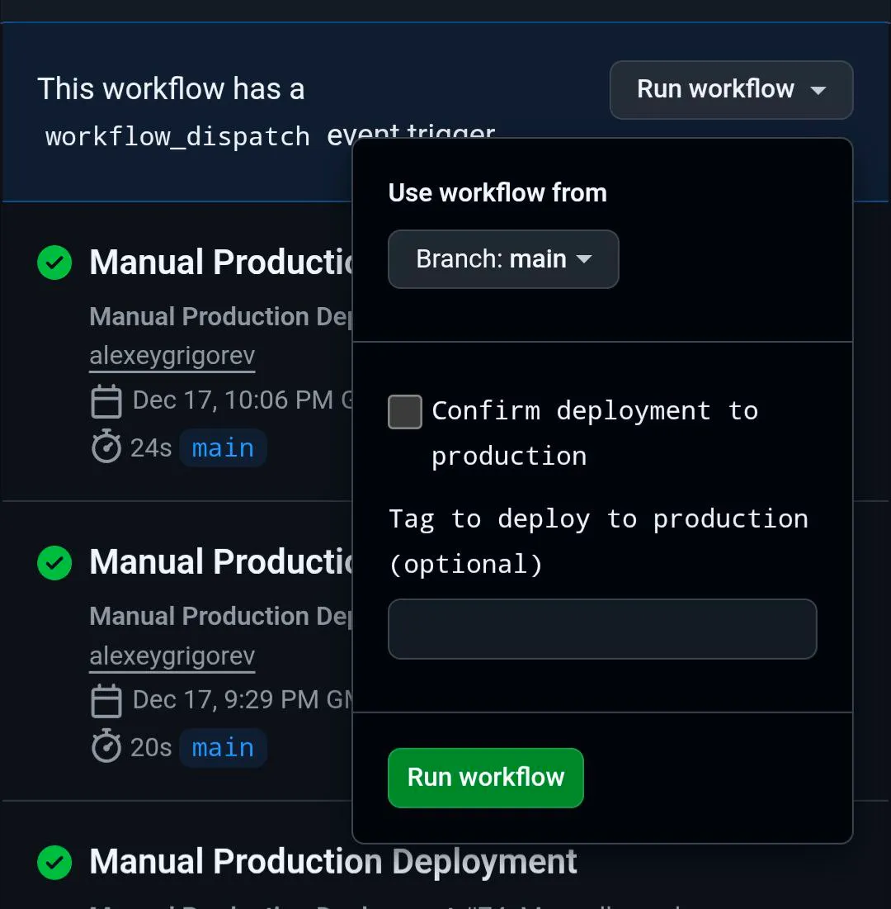Select the main branch label on the first run
Viewport: 891px width, 909px height.
(223, 447)
